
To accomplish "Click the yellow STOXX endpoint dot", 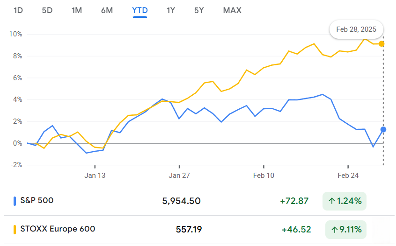I will coord(381,43).
